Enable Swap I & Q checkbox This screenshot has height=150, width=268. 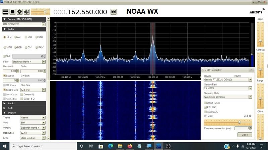pos(22,99)
